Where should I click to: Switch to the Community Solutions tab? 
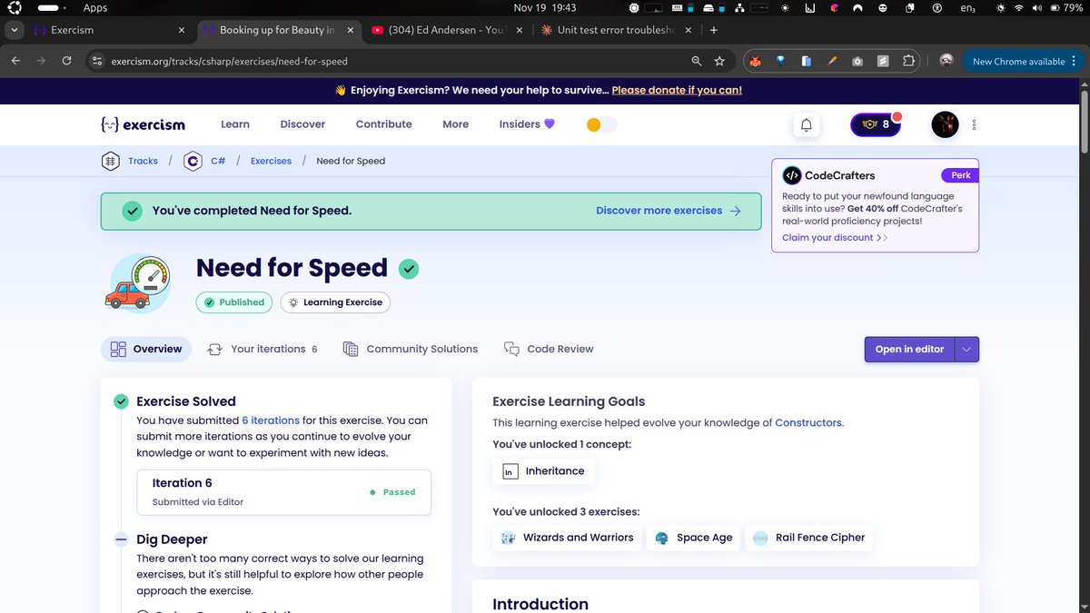[x=421, y=349]
